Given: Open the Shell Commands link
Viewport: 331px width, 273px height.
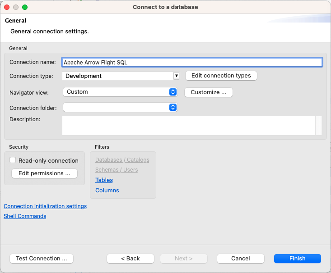Looking at the screenshot, I should [25, 216].
